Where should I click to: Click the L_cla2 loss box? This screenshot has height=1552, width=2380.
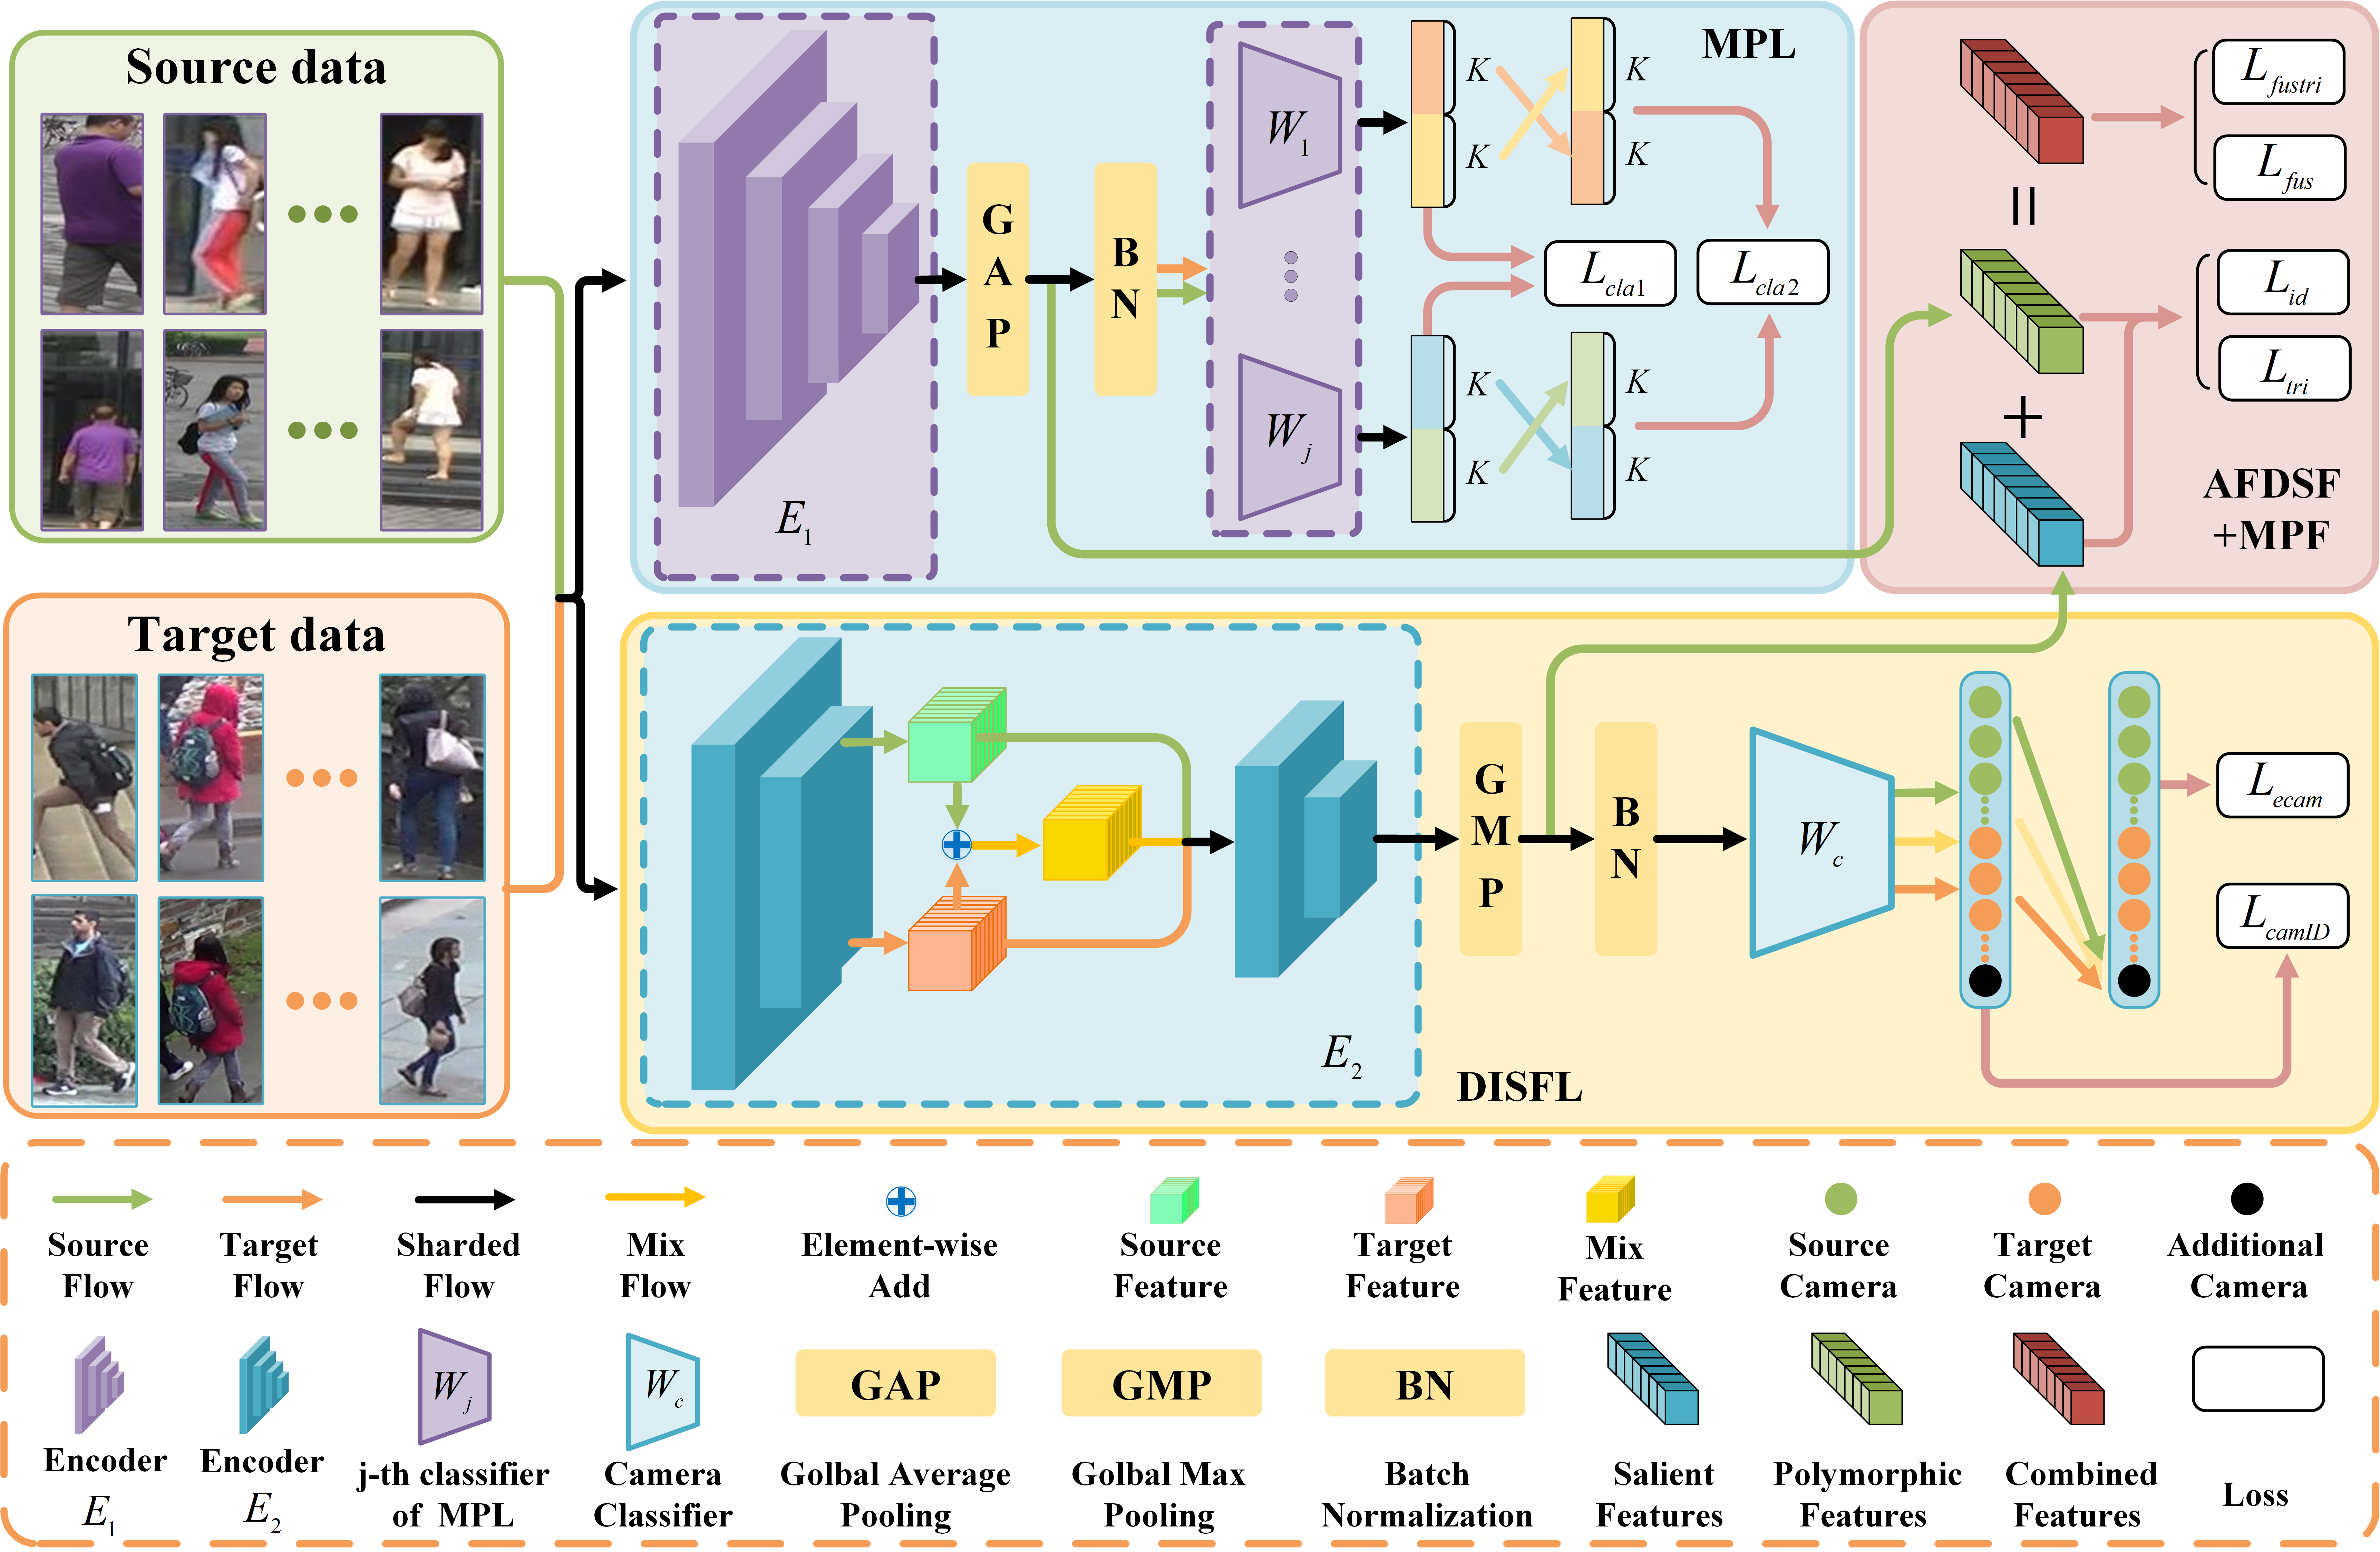coord(1763,272)
